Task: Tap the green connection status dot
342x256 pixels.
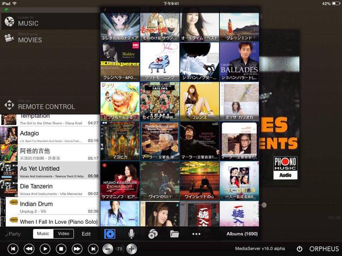Action: [x=6, y=10]
